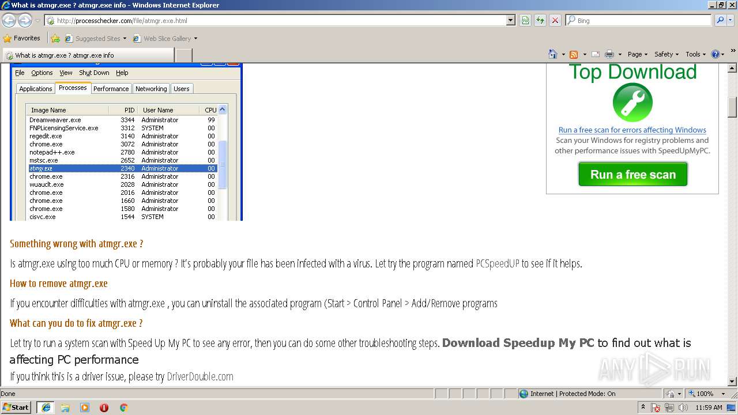Open the Windows Start menu
The height and width of the screenshot is (415, 738).
(x=16, y=407)
